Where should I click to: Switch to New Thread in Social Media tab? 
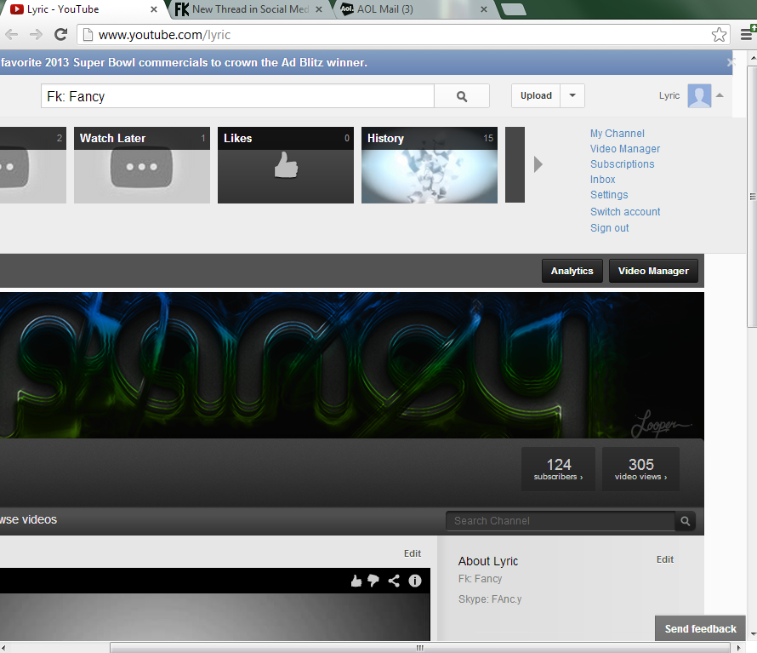(x=248, y=9)
